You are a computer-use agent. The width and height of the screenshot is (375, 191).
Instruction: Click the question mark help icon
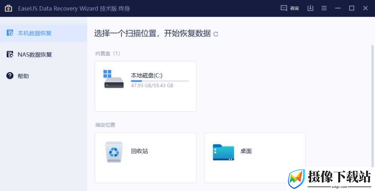click(x=10, y=76)
